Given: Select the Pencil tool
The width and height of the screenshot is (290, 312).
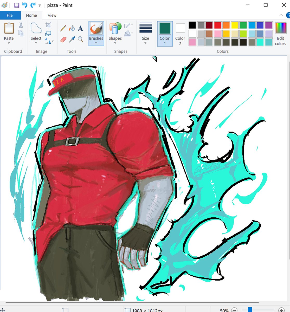Looking at the screenshot, I should (63, 28).
